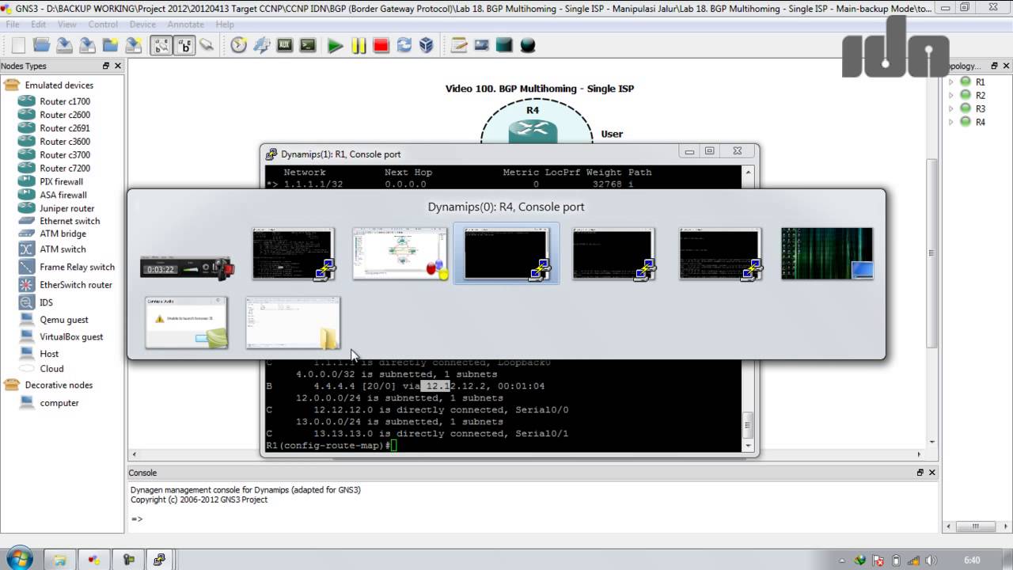Click the topology canvas vertical scrollbar

(x=932, y=253)
